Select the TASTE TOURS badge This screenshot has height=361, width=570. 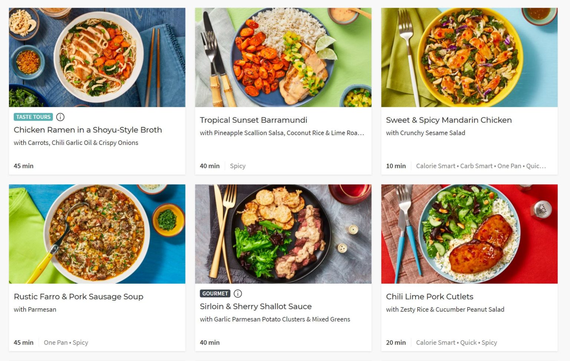[33, 117]
